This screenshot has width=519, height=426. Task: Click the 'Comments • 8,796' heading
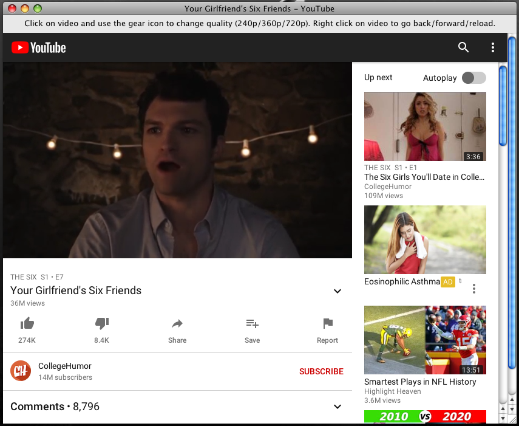click(55, 407)
